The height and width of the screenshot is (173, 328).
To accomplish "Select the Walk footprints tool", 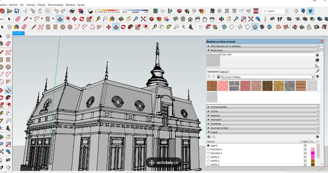I will (x=279, y=19).
